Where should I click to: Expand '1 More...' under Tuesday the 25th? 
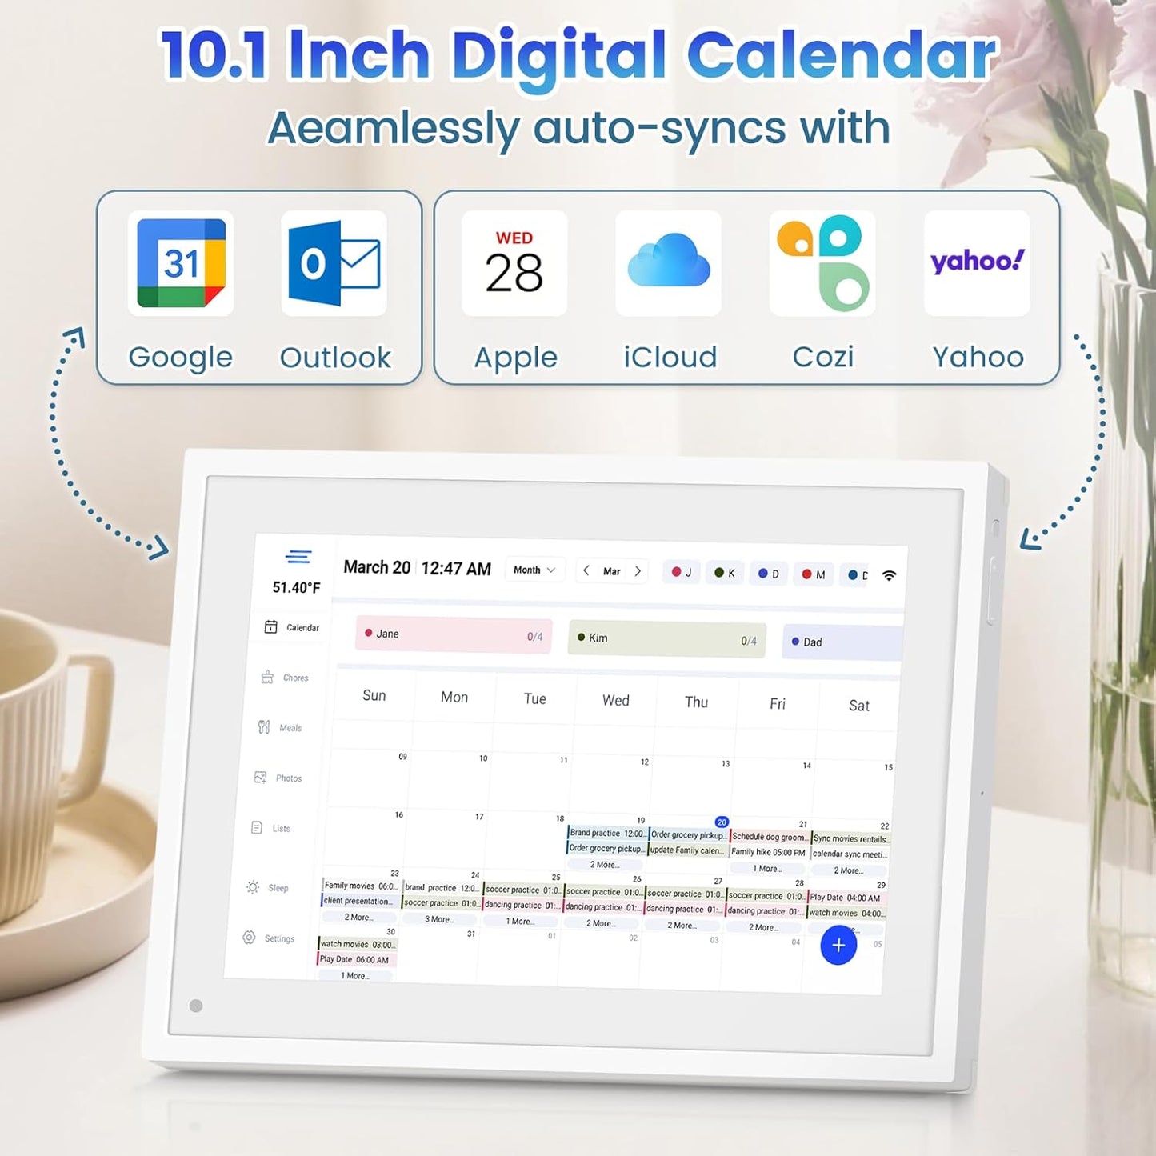(520, 922)
